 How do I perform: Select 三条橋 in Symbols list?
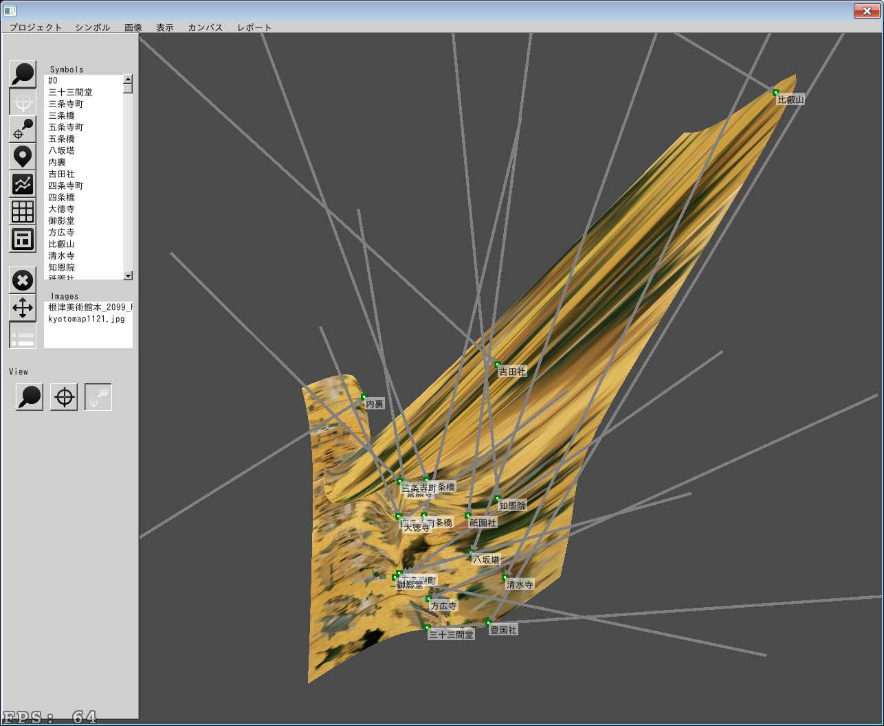pyautogui.click(x=84, y=115)
